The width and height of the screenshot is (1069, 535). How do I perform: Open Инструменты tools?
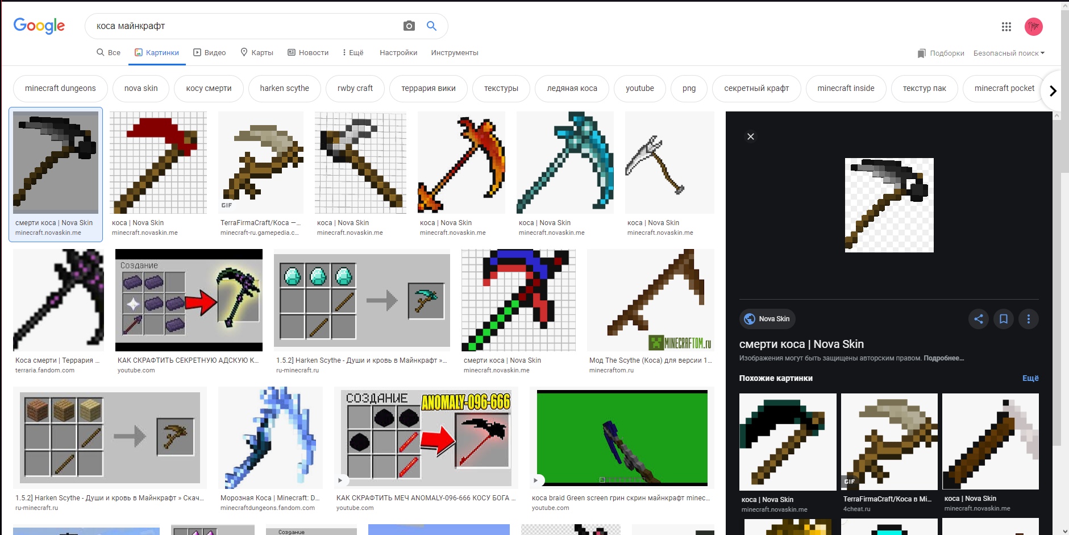pos(455,52)
